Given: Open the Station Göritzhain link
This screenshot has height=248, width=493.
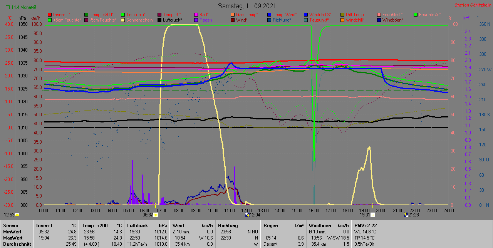Looking at the screenshot, I should 471,5.
